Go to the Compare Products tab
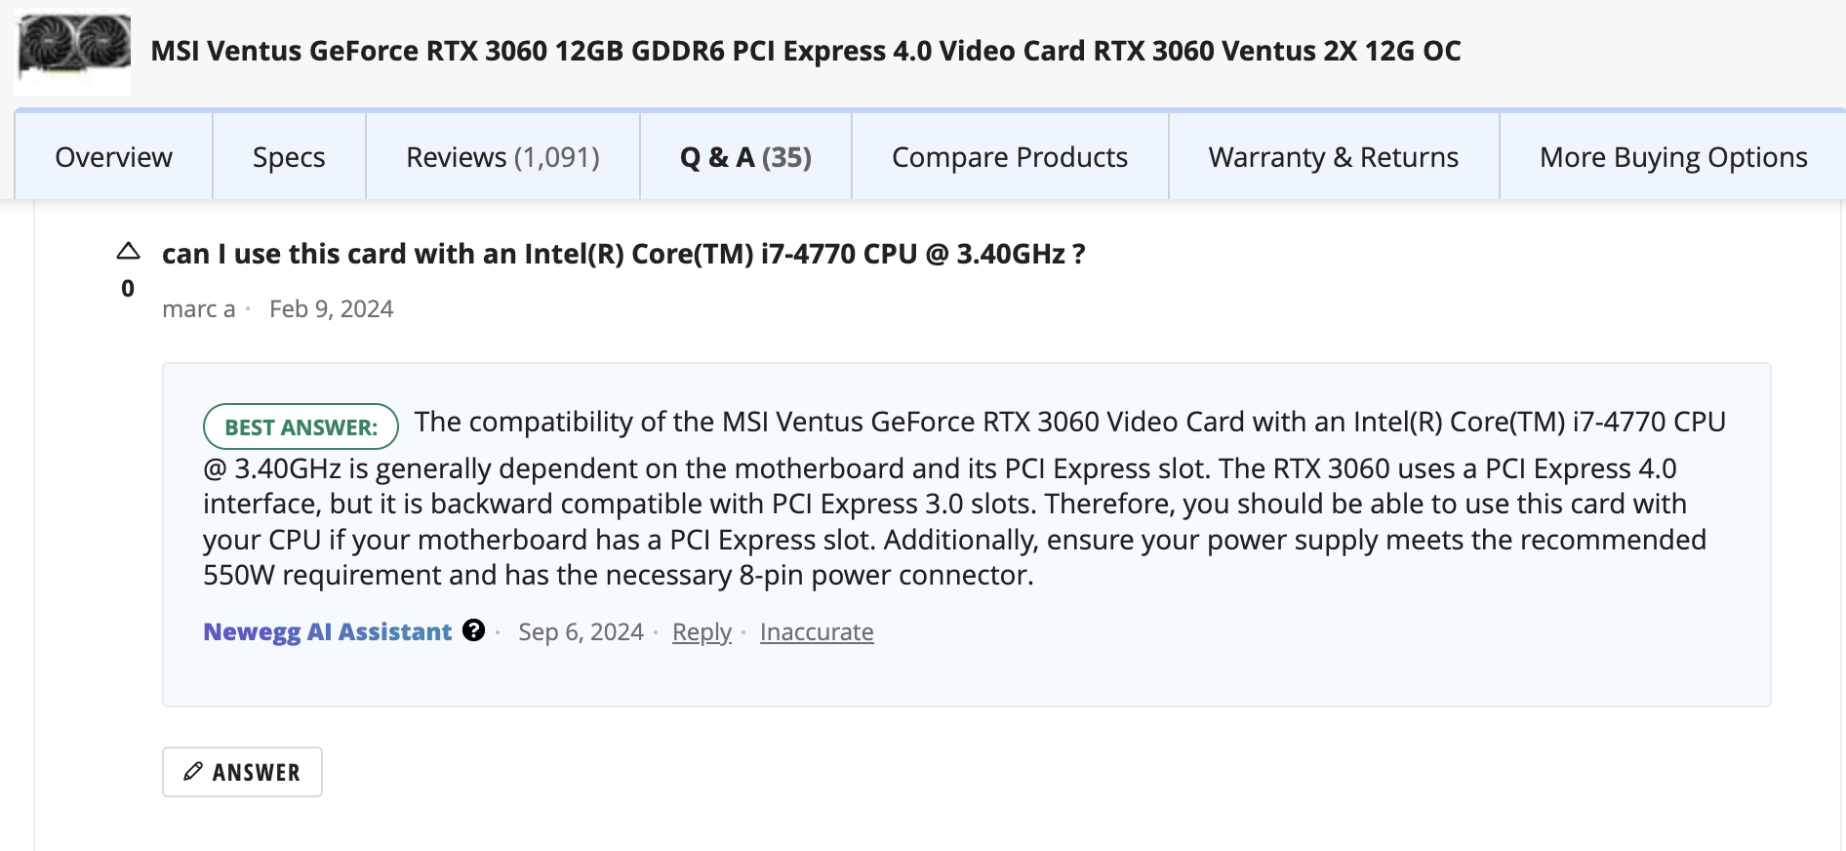Screen dimensions: 1846x851 (1009, 157)
